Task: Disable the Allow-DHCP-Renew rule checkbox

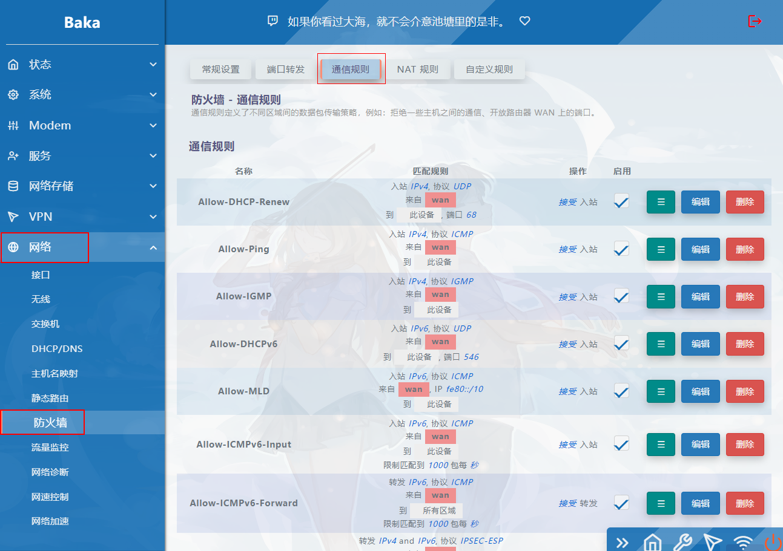Action: 621,202
